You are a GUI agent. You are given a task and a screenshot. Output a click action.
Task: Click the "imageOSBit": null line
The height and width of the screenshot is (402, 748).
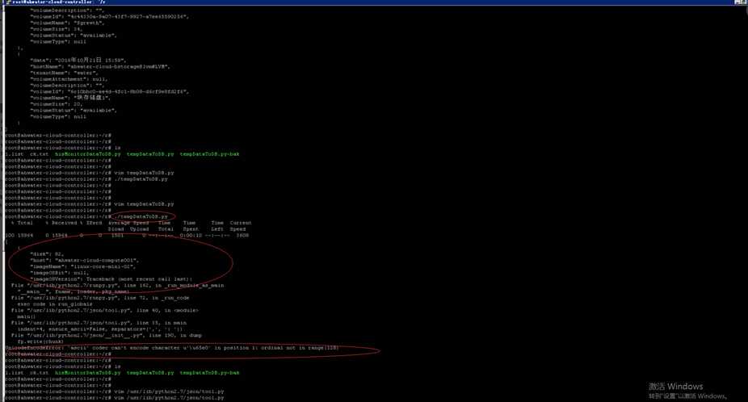(60, 273)
